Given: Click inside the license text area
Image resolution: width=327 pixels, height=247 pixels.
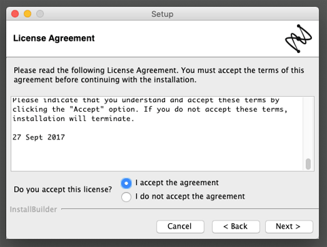Looking at the screenshot, I should pyautogui.click(x=157, y=134).
